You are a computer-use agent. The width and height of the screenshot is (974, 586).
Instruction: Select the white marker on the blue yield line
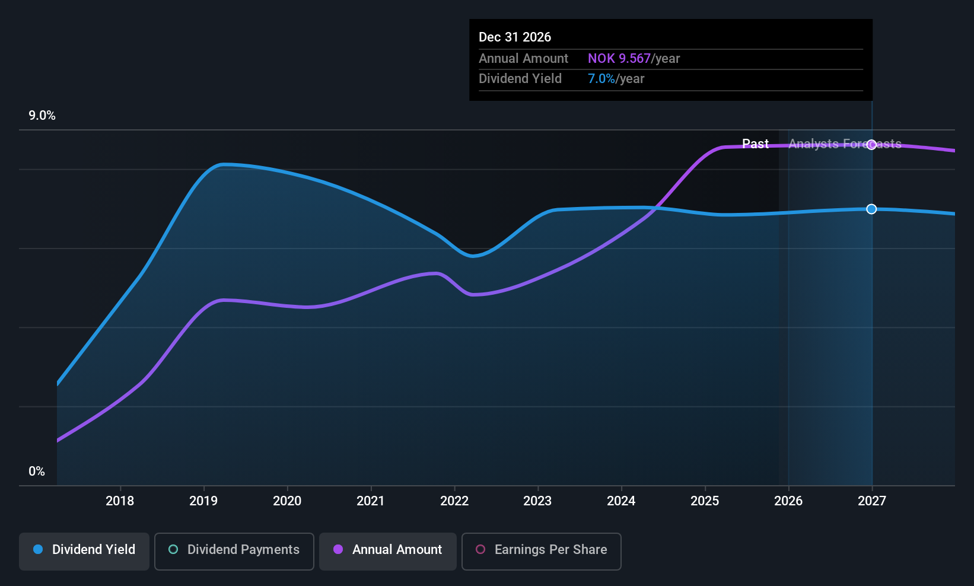(871, 209)
